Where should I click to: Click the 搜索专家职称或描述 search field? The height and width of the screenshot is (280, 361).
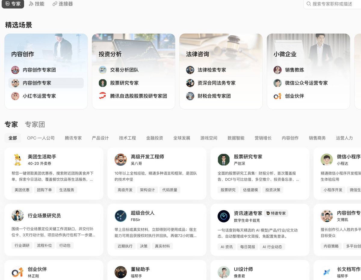332,4
